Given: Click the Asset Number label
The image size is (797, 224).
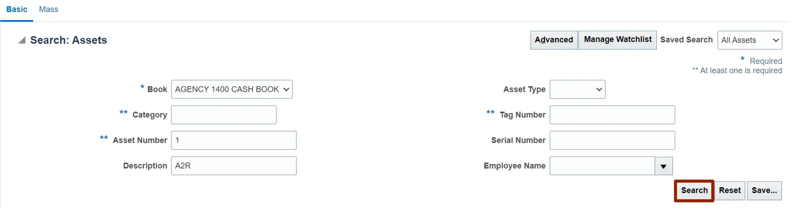Looking at the screenshot, I should coord(140,140).
